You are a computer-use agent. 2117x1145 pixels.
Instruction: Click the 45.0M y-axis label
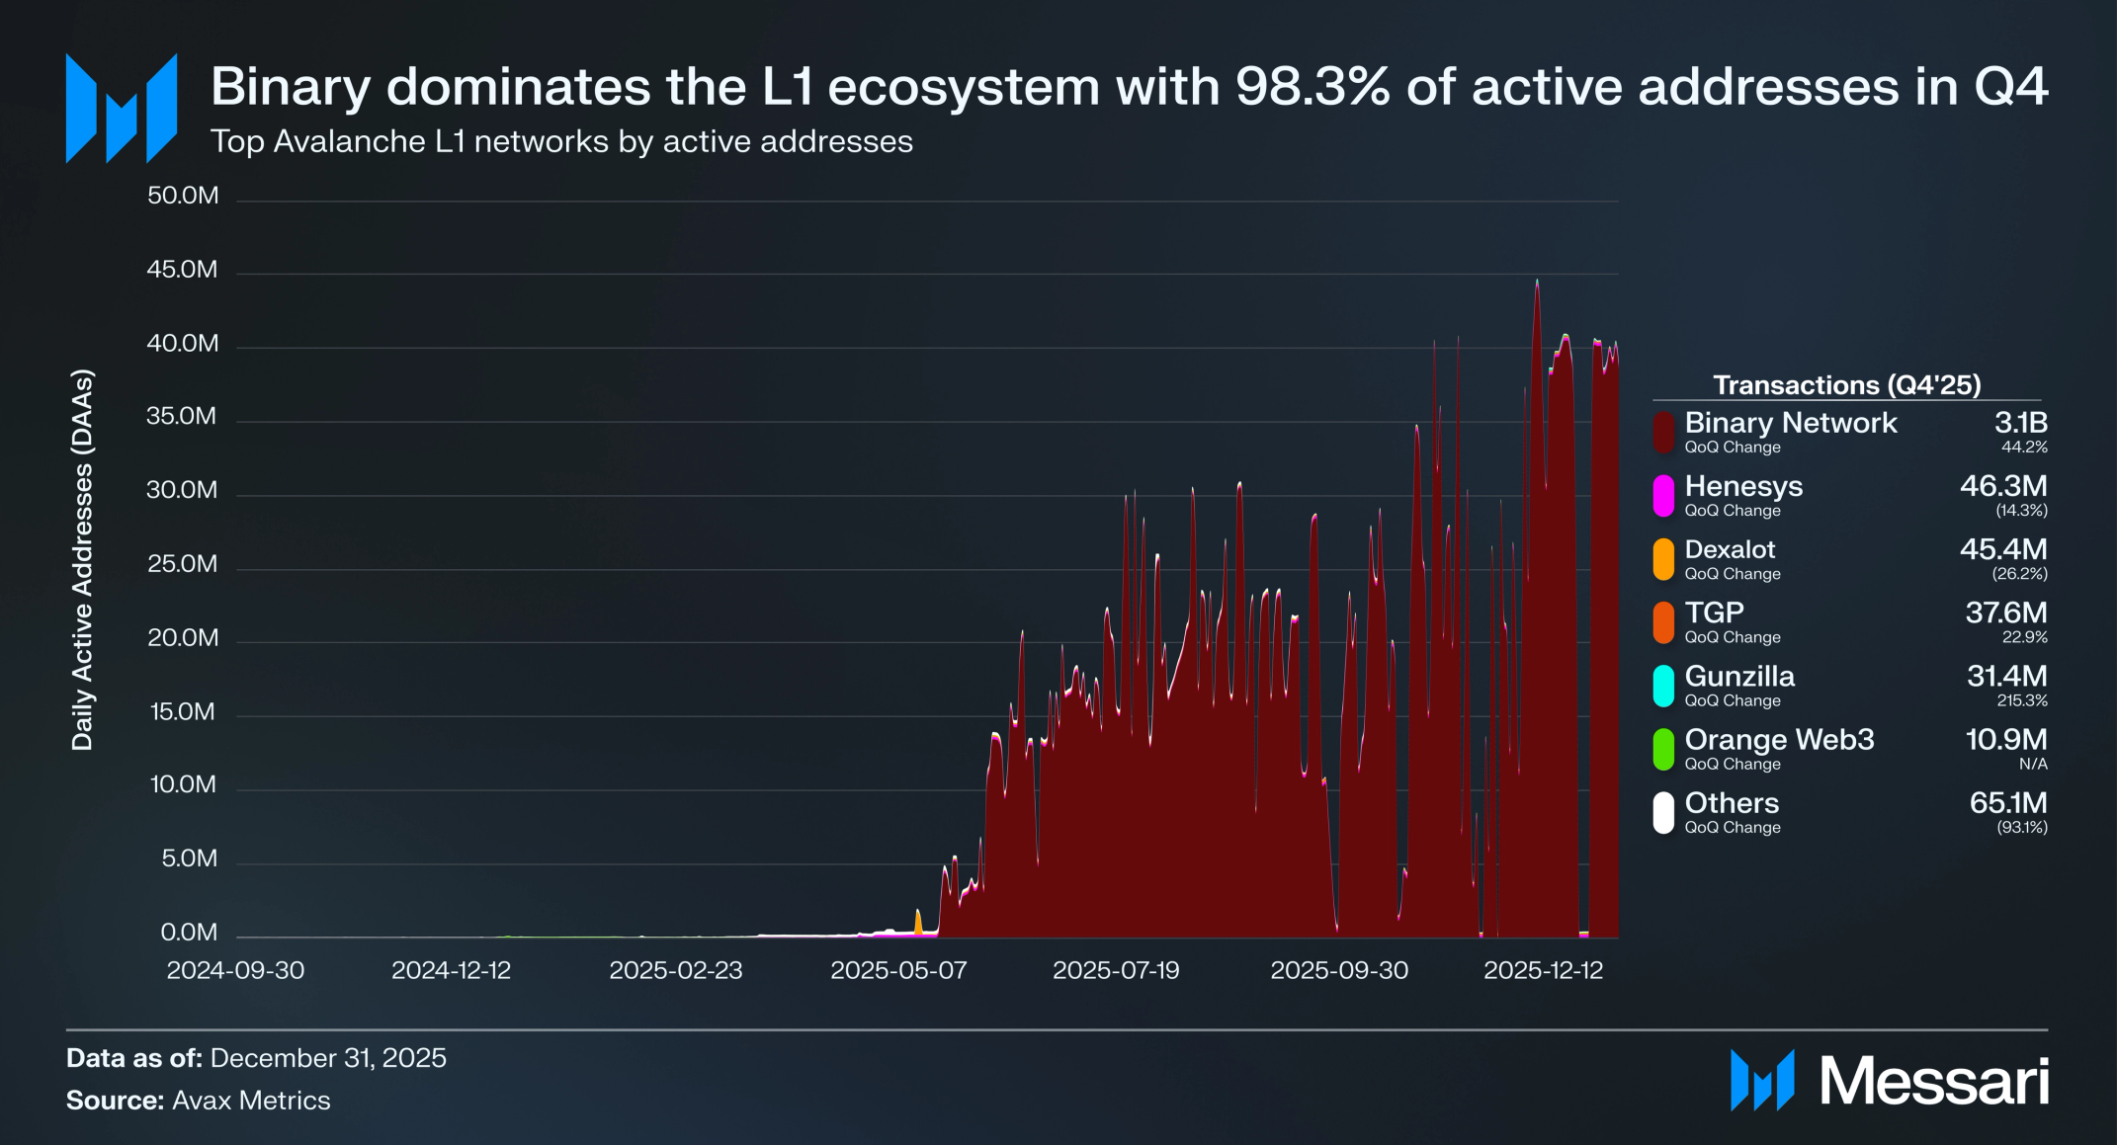[x=182, y=270]
